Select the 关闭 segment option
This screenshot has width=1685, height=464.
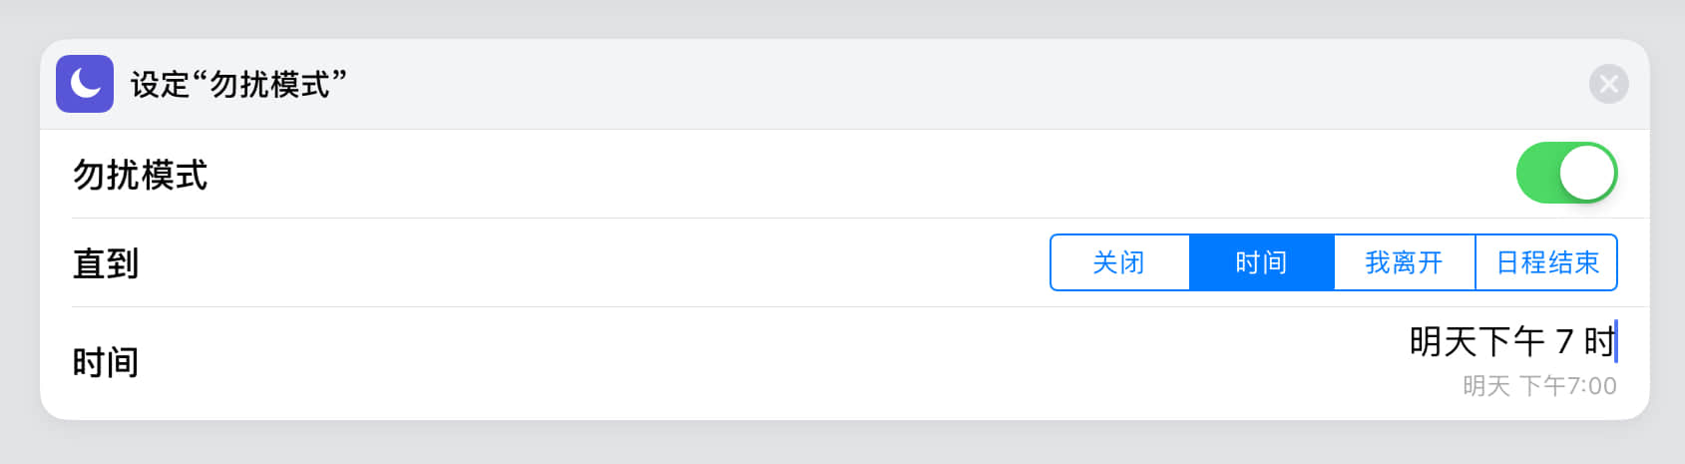point(1119,262)
